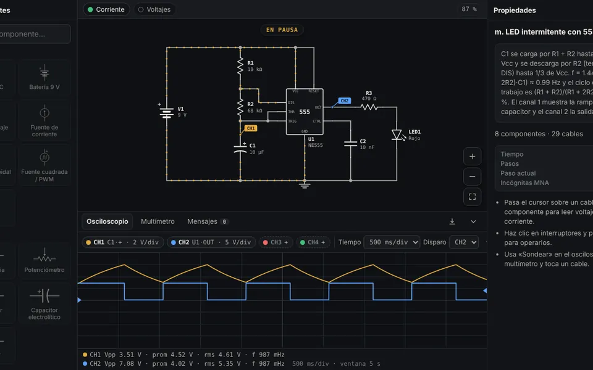Click the EN PAUSA status badge
Screen dimensions: 593x370
[x=282, y=30]
